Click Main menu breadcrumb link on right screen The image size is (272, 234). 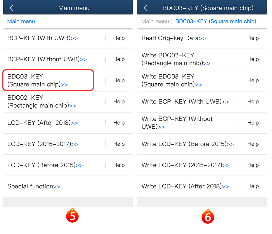[x=155, y=21]
